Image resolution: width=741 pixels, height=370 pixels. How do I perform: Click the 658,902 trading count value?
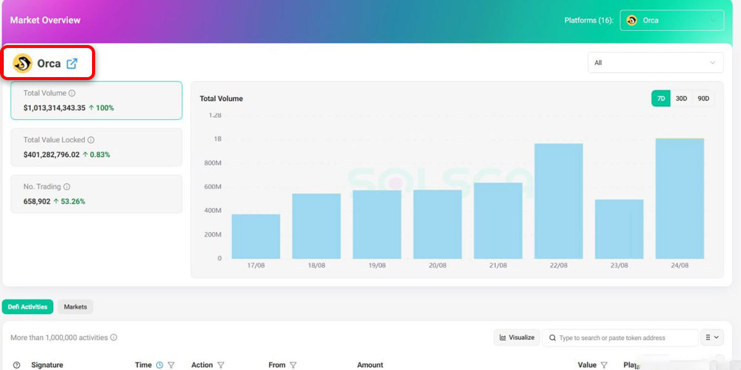coord(37,202)
